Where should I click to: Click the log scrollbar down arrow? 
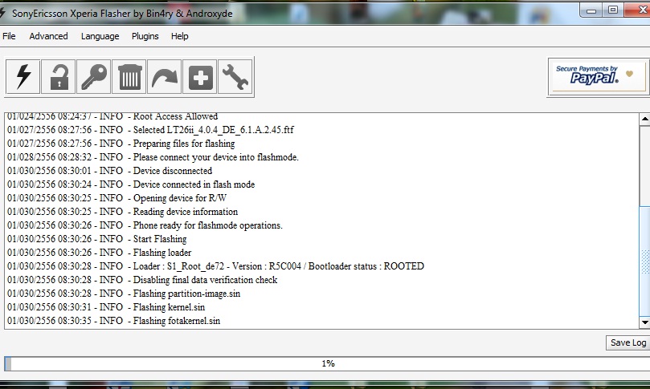(644, 322)
